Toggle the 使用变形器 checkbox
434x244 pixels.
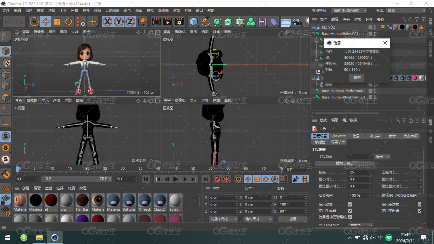point(419,211)
